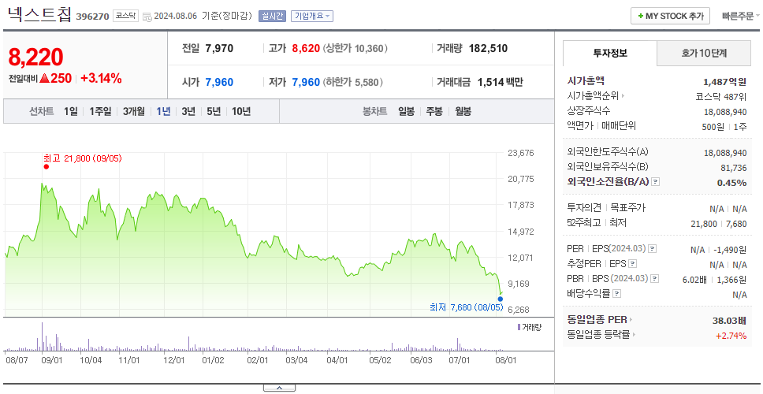
Task: Click the red 최고 21,800 marker dot
Action: tap(47, 167)
